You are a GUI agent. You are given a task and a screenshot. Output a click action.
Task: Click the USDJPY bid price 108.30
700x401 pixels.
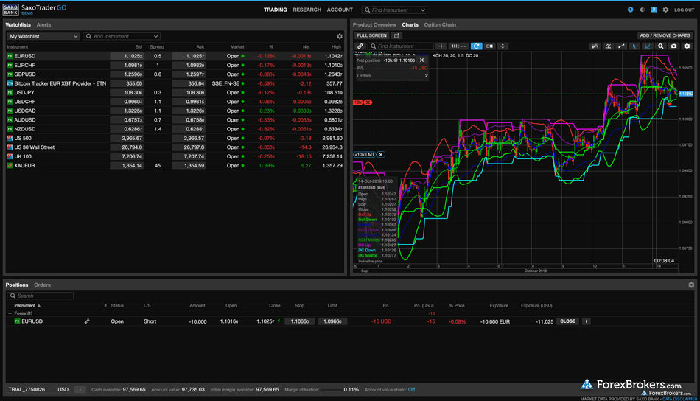[x=127, y=92]
